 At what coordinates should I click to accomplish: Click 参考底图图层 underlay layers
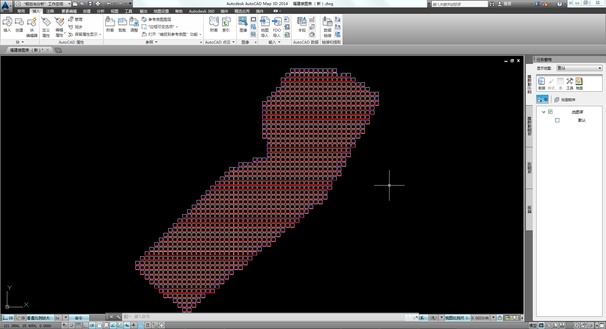pyautogui.click(x=157, y=19)
